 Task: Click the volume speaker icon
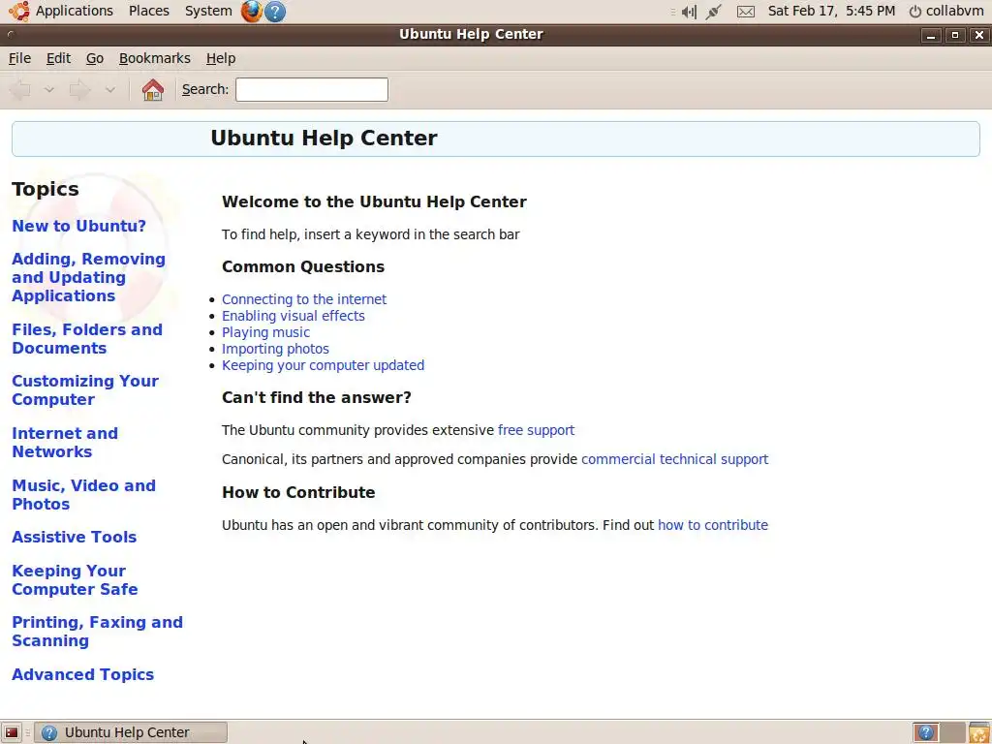tap(689, 12)
